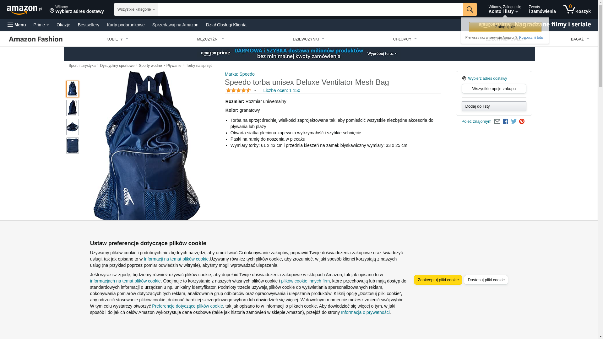The width and height of the screenshot is (603, 339).
Task: Click the Dodaj do listy button
Action: pos(494,106)
